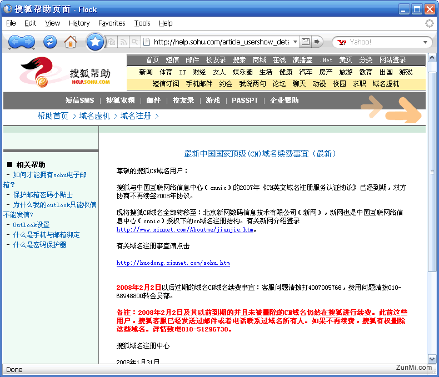Open the Yahoo search engine dropdown
439x377 pixels.
pyautogui.click(x=342, y=42)
